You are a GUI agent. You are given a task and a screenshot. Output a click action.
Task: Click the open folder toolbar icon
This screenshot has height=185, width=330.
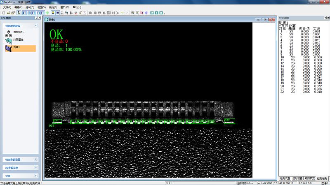pos(8,13)
